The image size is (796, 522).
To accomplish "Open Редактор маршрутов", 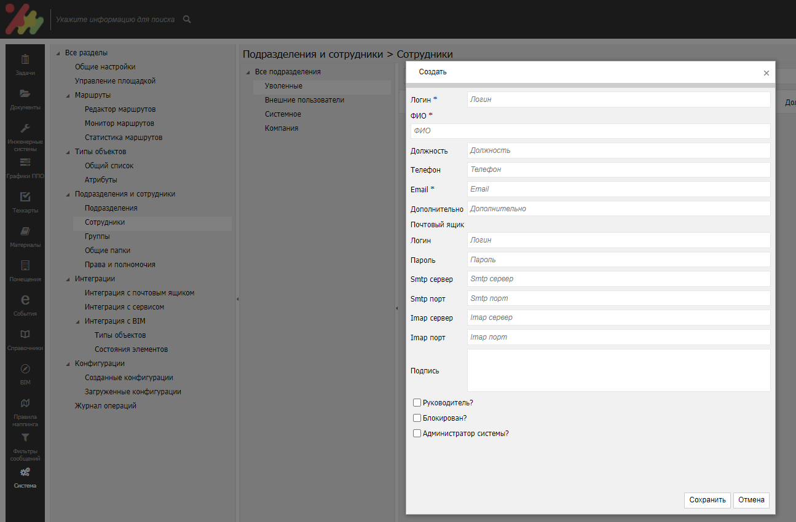I will point(120,109).
